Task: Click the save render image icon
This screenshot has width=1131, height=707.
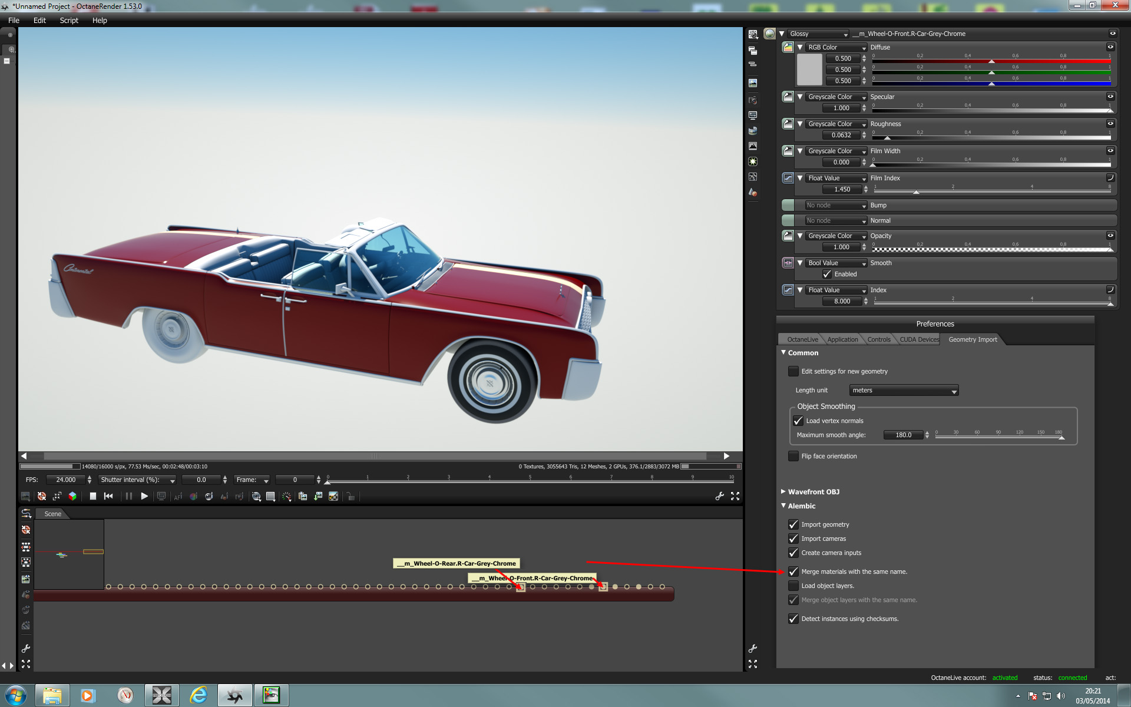Action: 318,496
